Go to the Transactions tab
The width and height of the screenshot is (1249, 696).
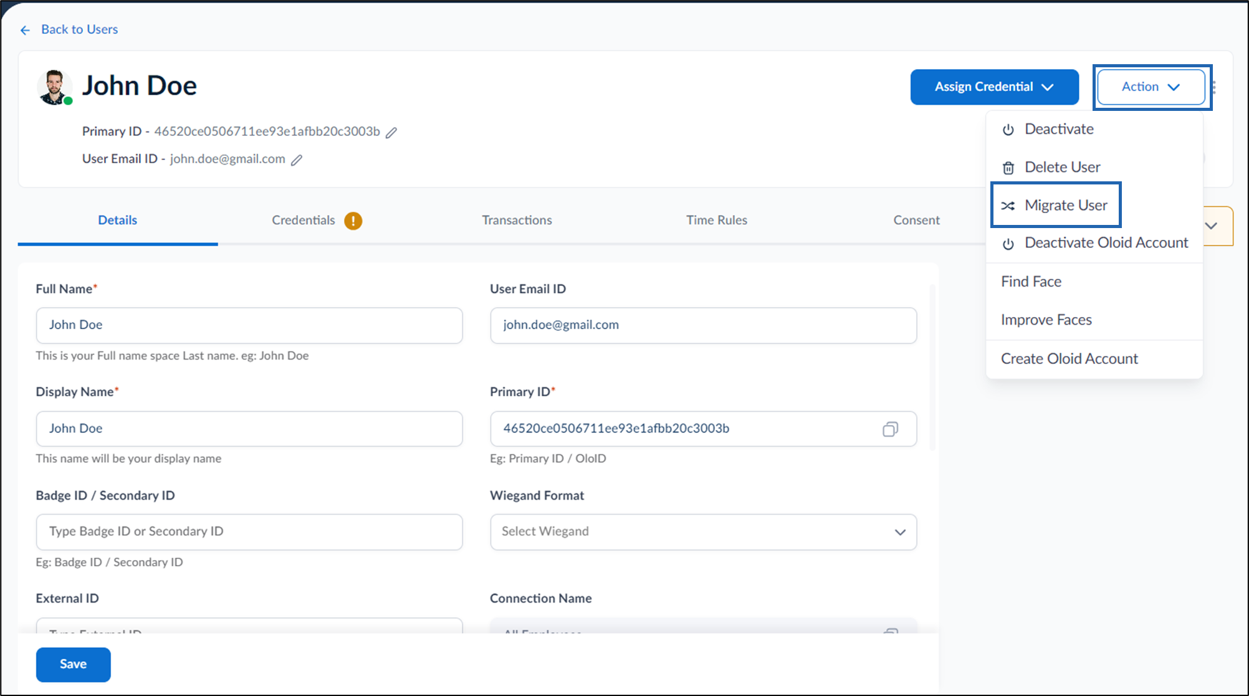517,220
